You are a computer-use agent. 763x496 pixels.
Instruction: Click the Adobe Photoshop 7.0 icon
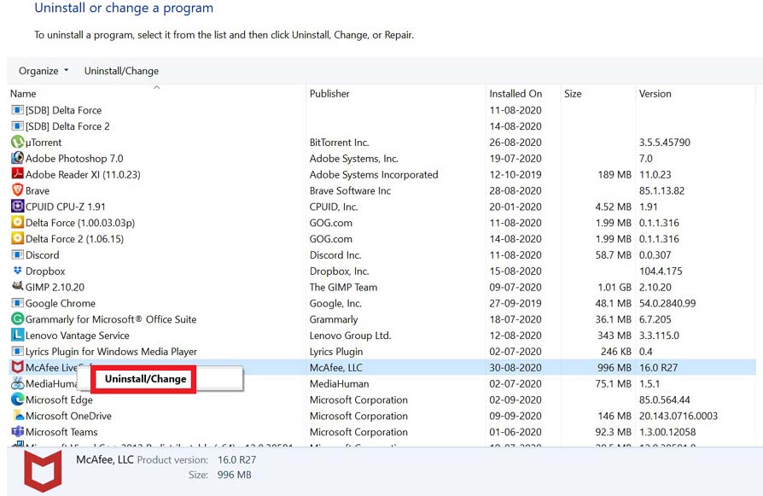18,158
